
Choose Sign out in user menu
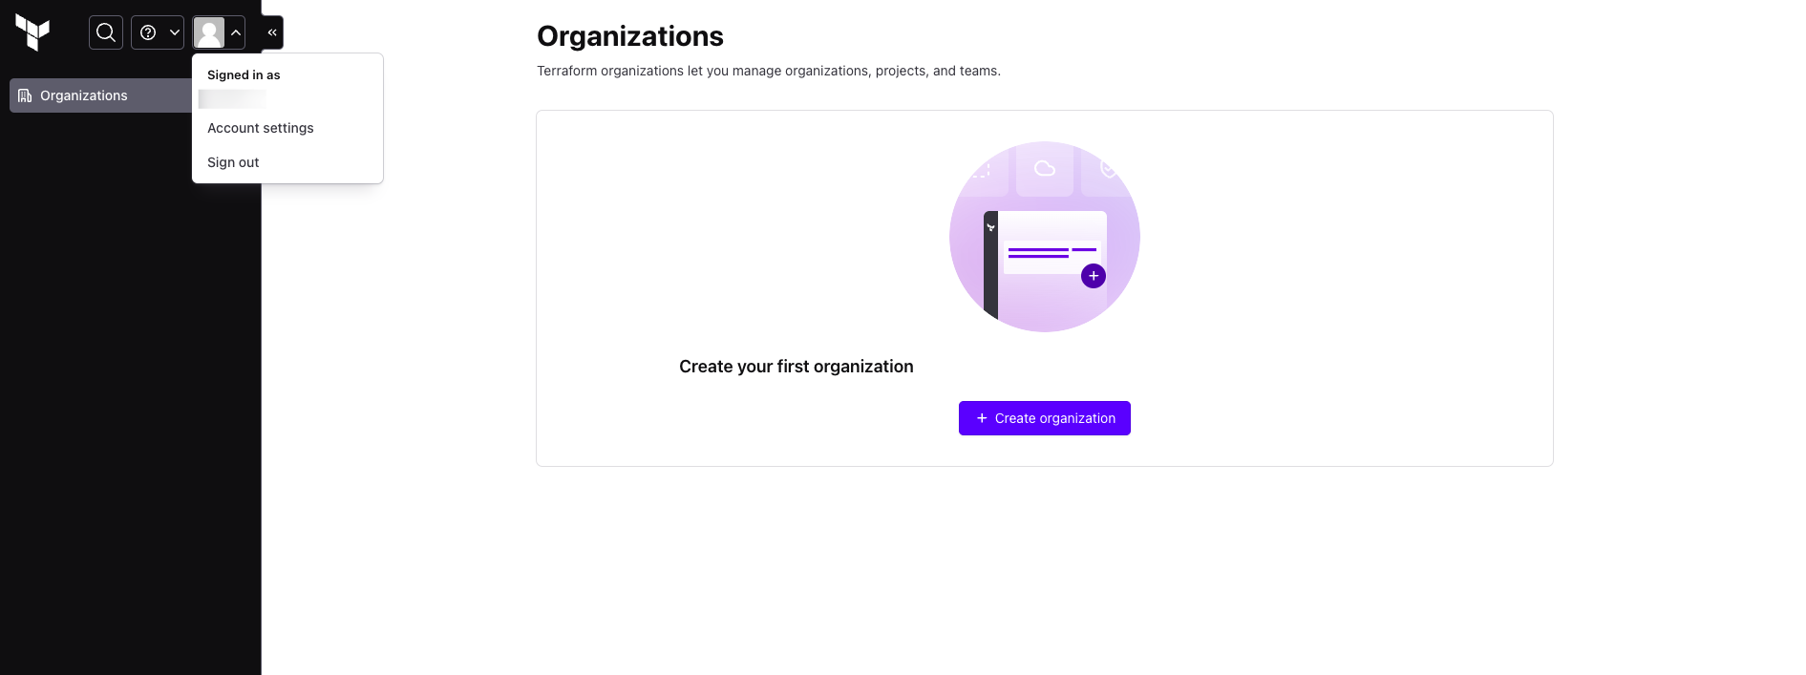tap(233, 162)
